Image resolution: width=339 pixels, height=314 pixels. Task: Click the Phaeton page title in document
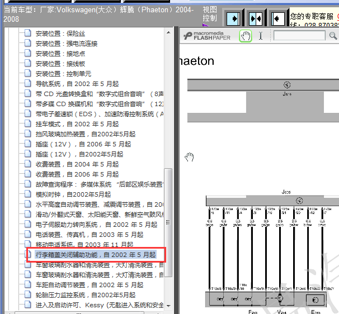tap(197, 61)
